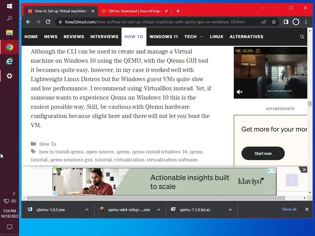Open downloaded qtemu-1.0.5.exe file
Screen dimensions: 315x236
pyautogui.click(x=51, y=210)
